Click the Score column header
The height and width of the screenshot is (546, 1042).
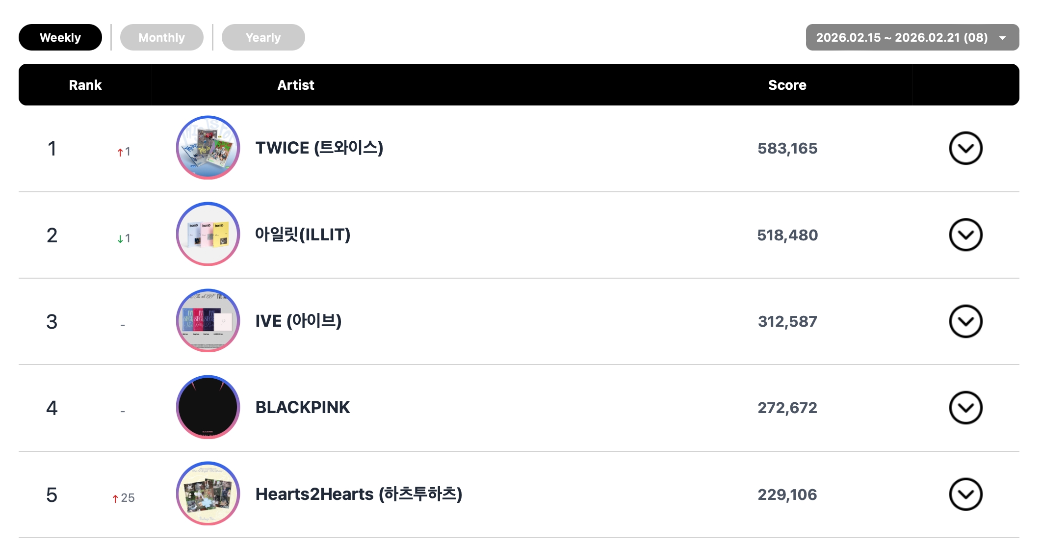click(787, 85)
